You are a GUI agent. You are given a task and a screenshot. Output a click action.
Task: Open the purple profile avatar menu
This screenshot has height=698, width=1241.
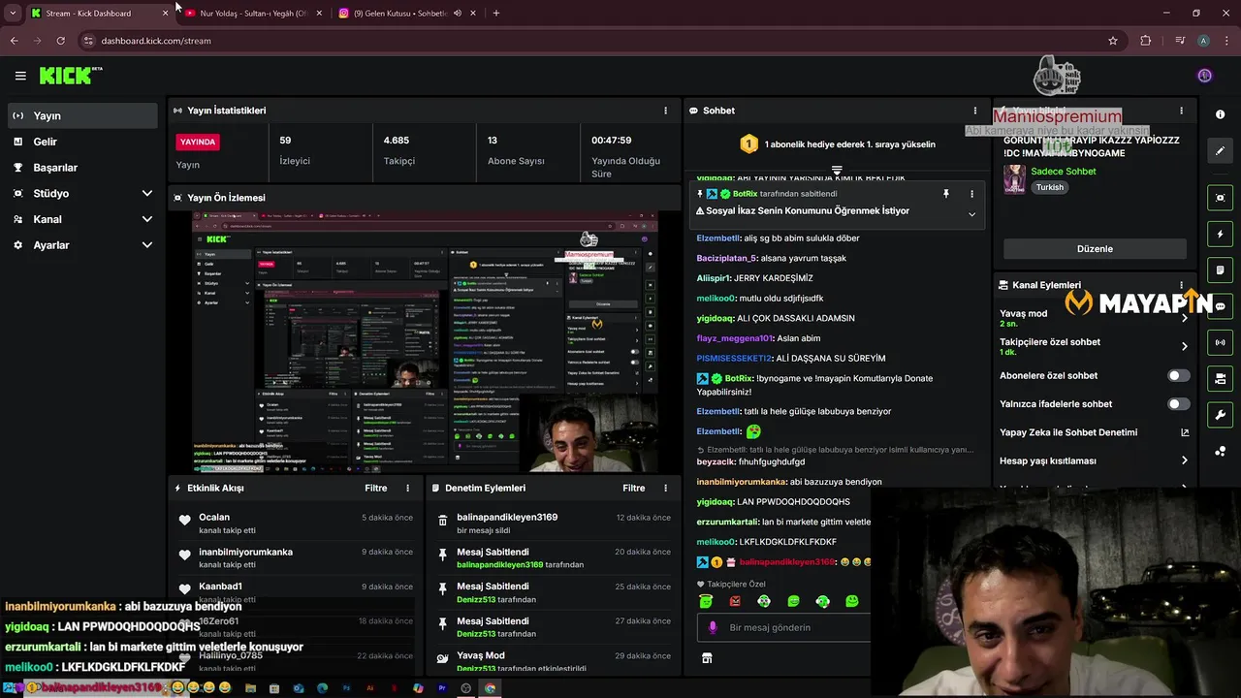tap(1204, 76)
